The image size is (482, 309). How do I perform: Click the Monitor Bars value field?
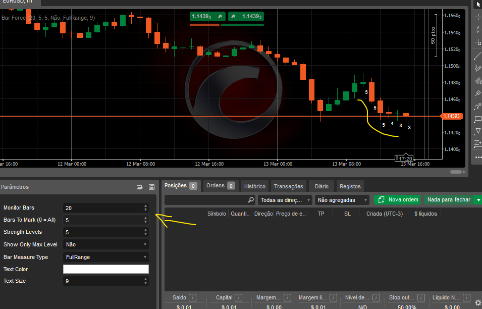(102, 208)
